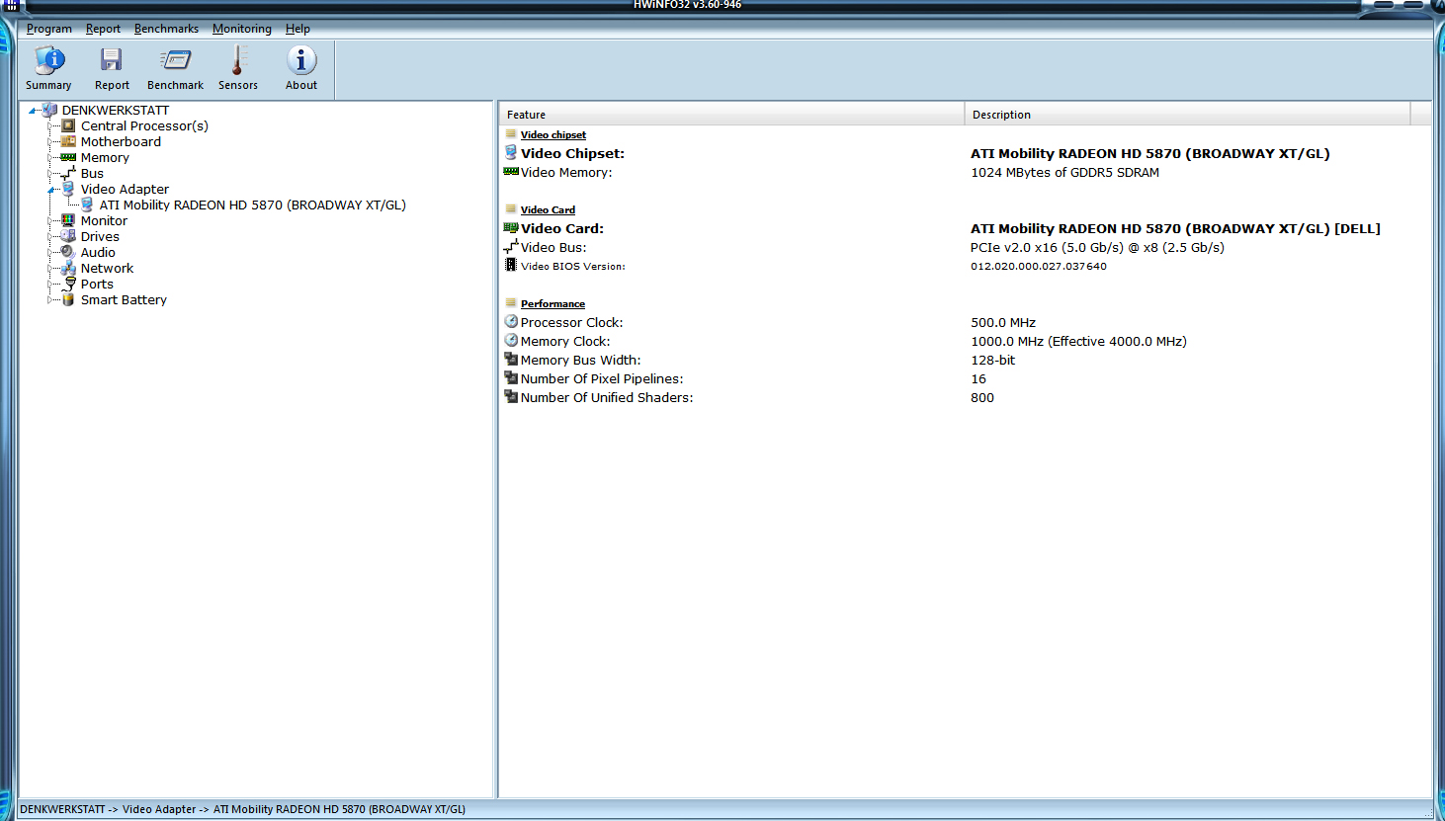This screenshot has height=821, width=1445.
Task: Select the Smart Battery tree item
Action: click(124, 299)
